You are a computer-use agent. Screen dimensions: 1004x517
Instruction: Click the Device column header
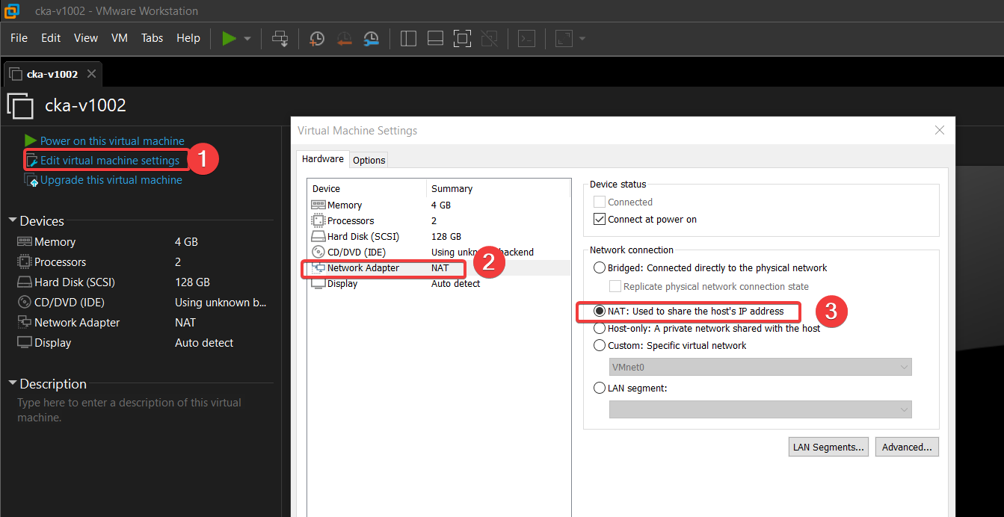[367, 189]
